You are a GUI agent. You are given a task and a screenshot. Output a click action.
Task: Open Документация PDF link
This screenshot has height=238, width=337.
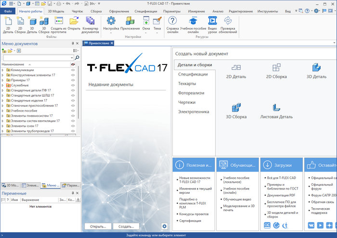(281, 195)
